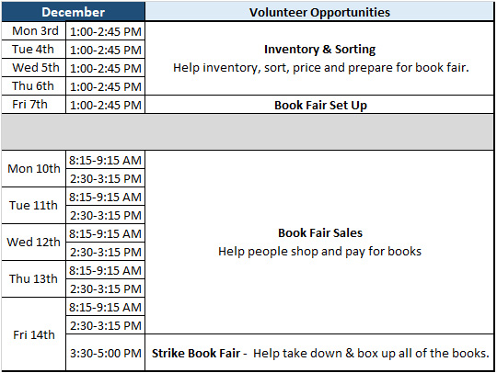Screen dimensions: 497x373
Task: Click the Fri 14th date cell
Action: pos(34,334)
